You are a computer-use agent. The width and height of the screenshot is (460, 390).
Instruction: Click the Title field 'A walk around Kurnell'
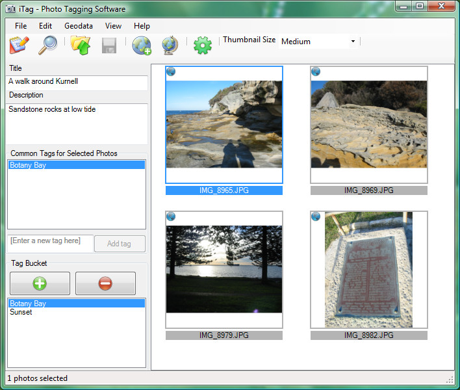click(77, 82)
